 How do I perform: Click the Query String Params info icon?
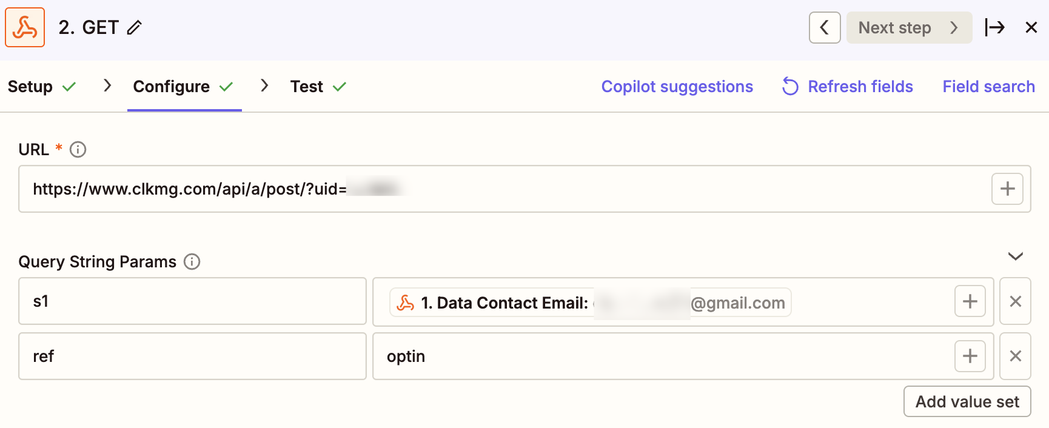point(192,261)
